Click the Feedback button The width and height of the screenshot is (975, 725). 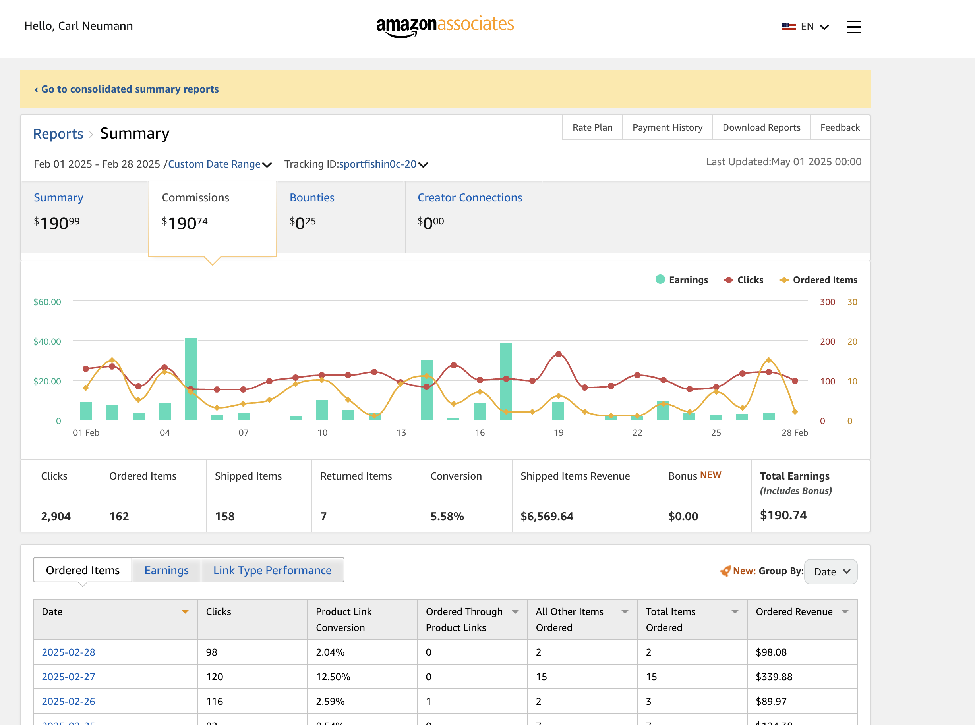pyautogui.click(x=840, y=127)
